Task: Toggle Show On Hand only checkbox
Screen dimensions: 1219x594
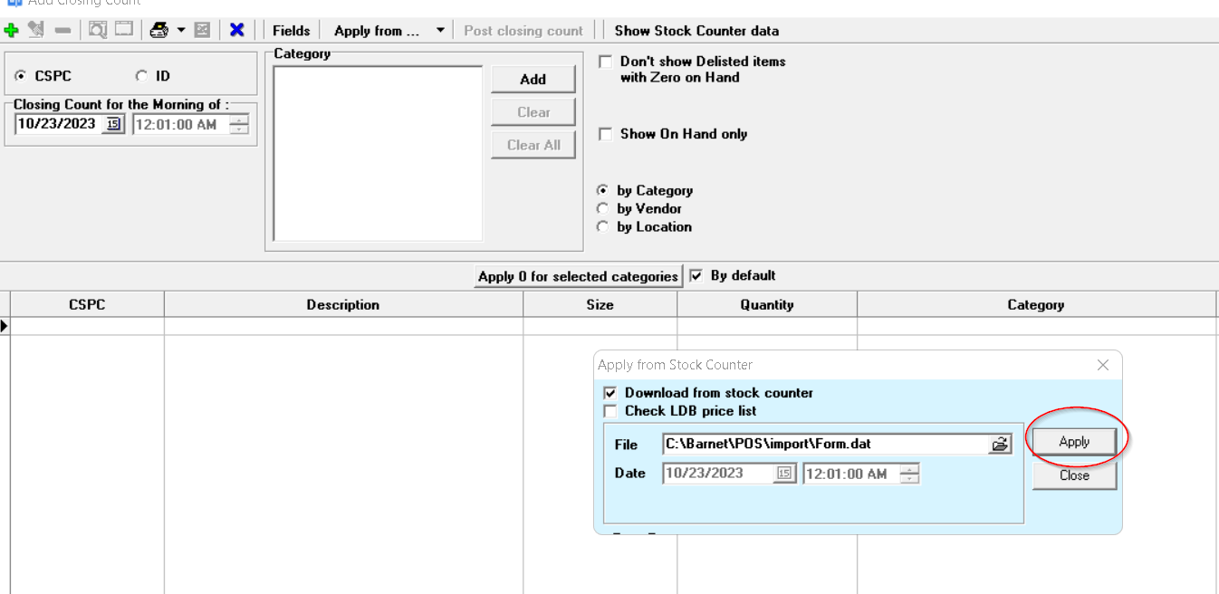Action: [606, 134]
